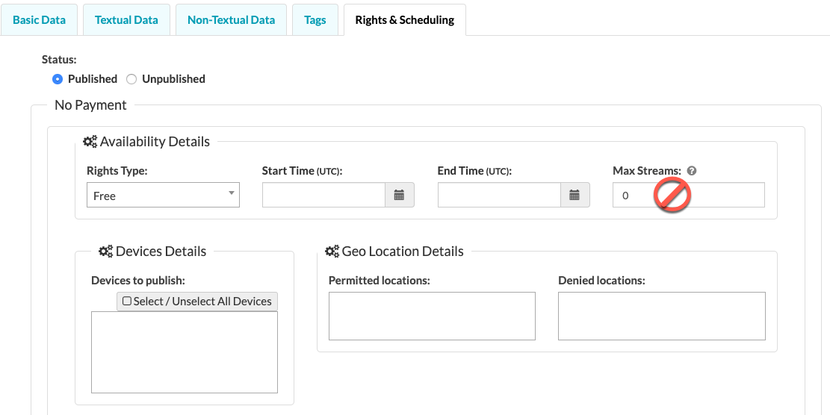The image size is (830, 415).
Task: Go to the Tags tab
Action: [x=315, y=20]
